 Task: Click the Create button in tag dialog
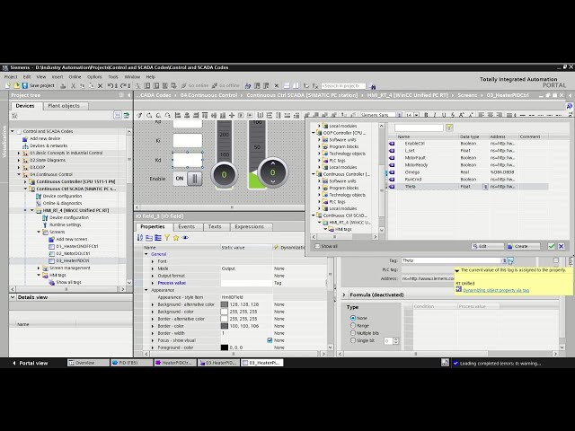point(523,246)
